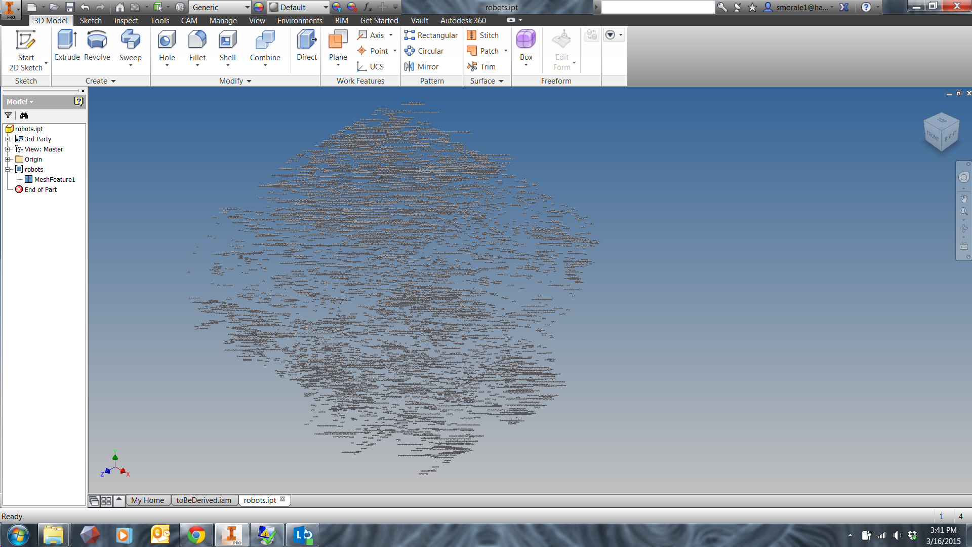Click the Home return icon in quick access toolbar
Screen dimensions: 972x547
coord(119,7)
